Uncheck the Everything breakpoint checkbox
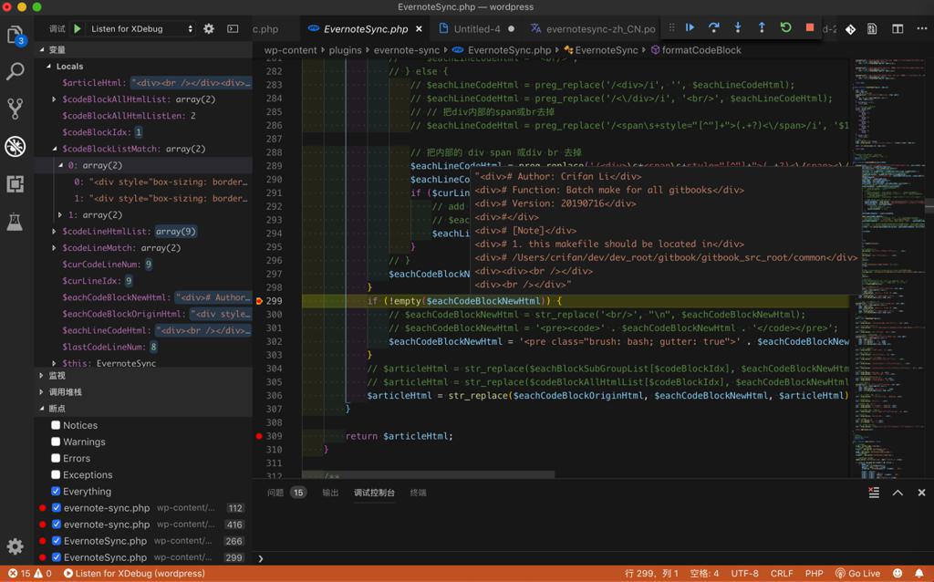The height and width of the screenshot is (582, 934). [x=56, y=491]
